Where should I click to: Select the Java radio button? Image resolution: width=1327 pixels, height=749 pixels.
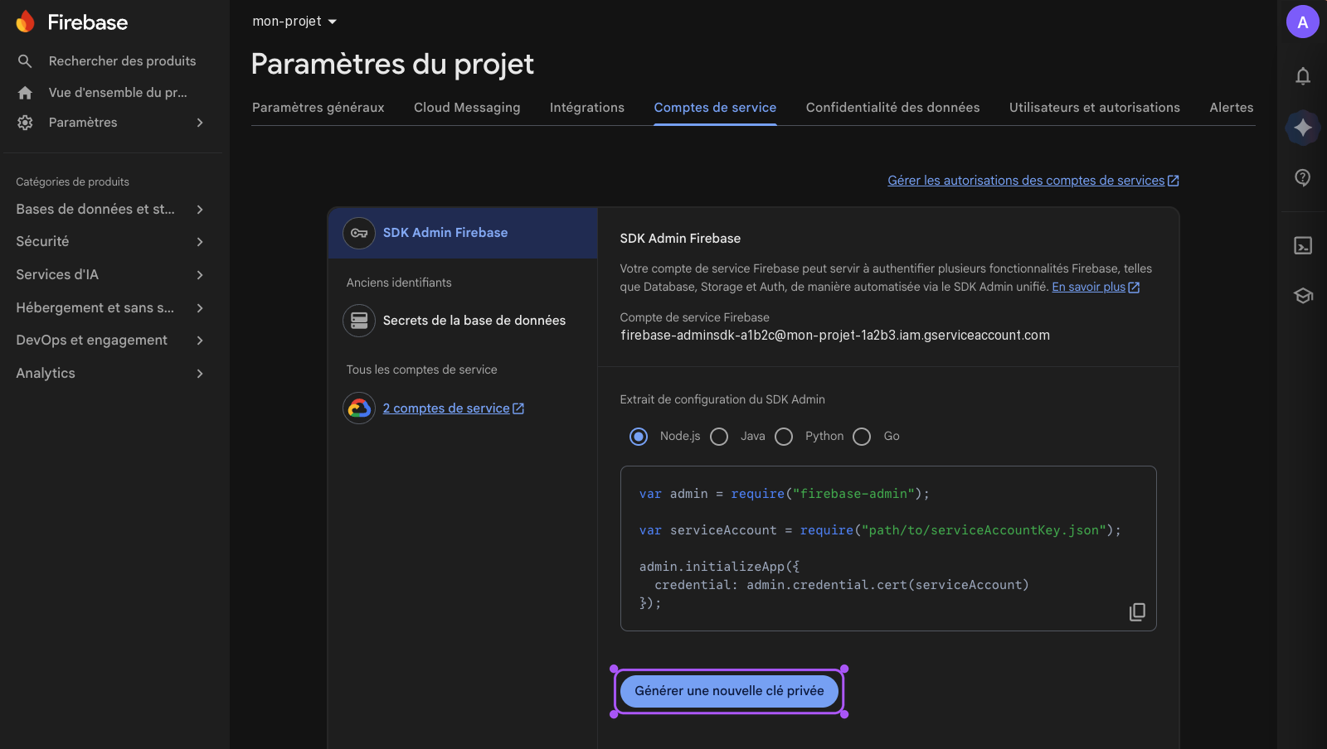pos(719,437)
